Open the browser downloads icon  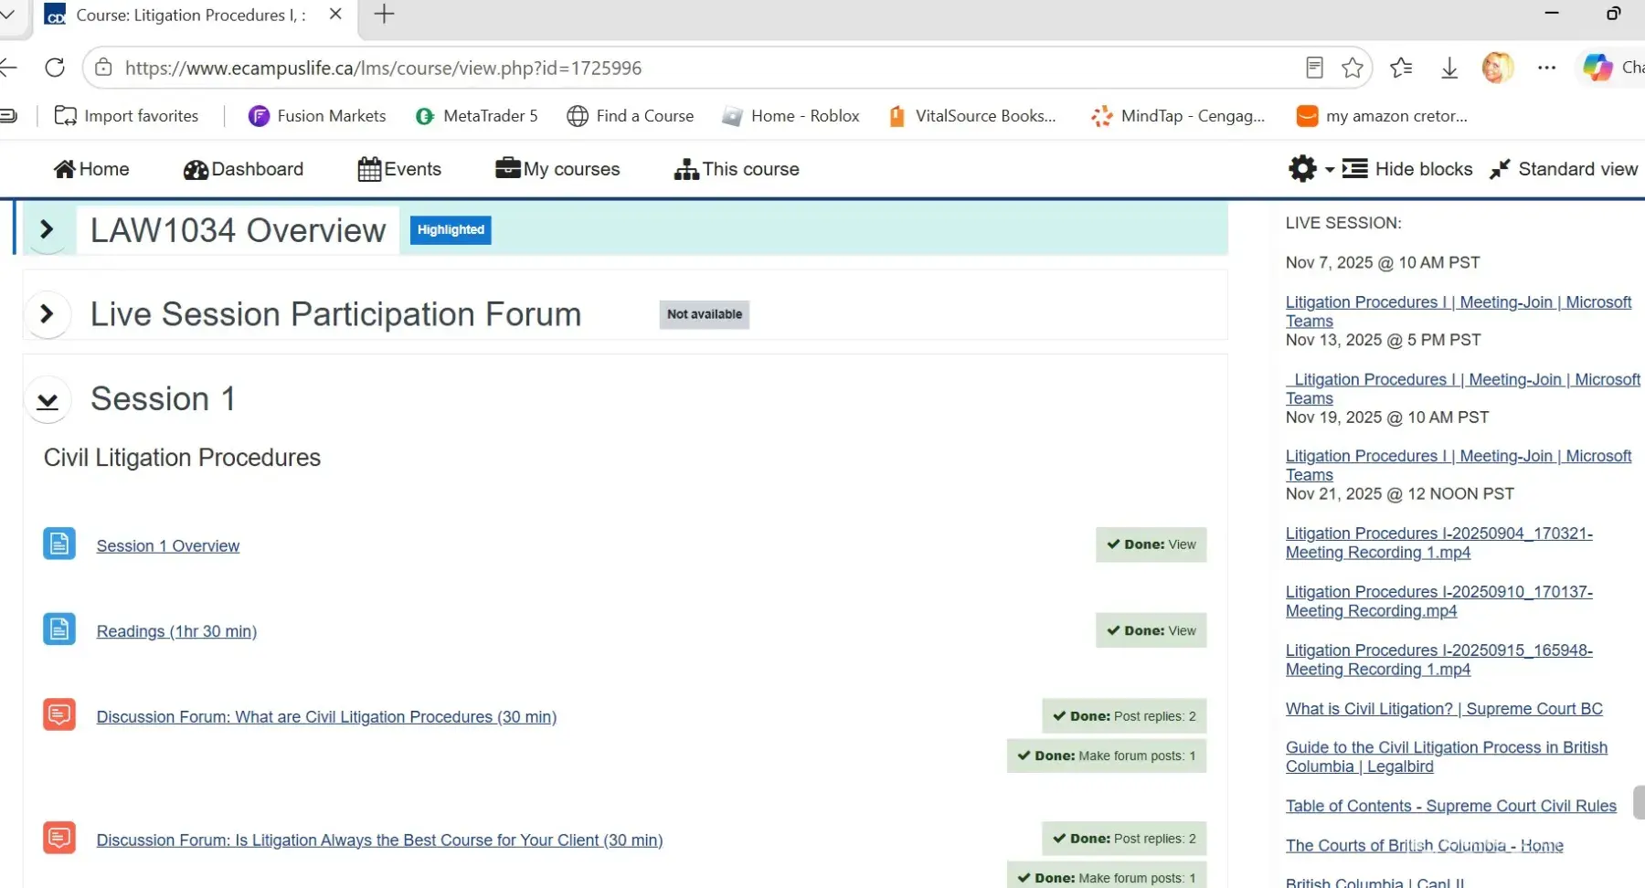[x=1449, y=68]
